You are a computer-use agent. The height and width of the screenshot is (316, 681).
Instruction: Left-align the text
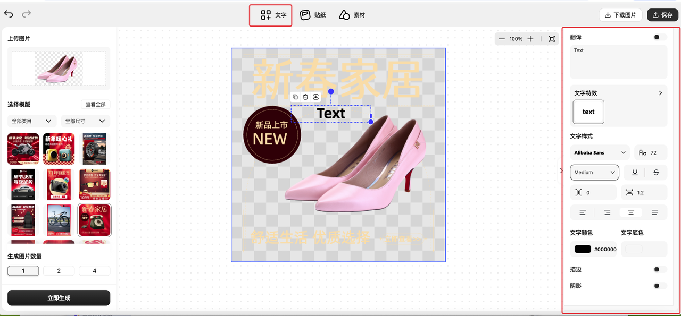[583, 212]
